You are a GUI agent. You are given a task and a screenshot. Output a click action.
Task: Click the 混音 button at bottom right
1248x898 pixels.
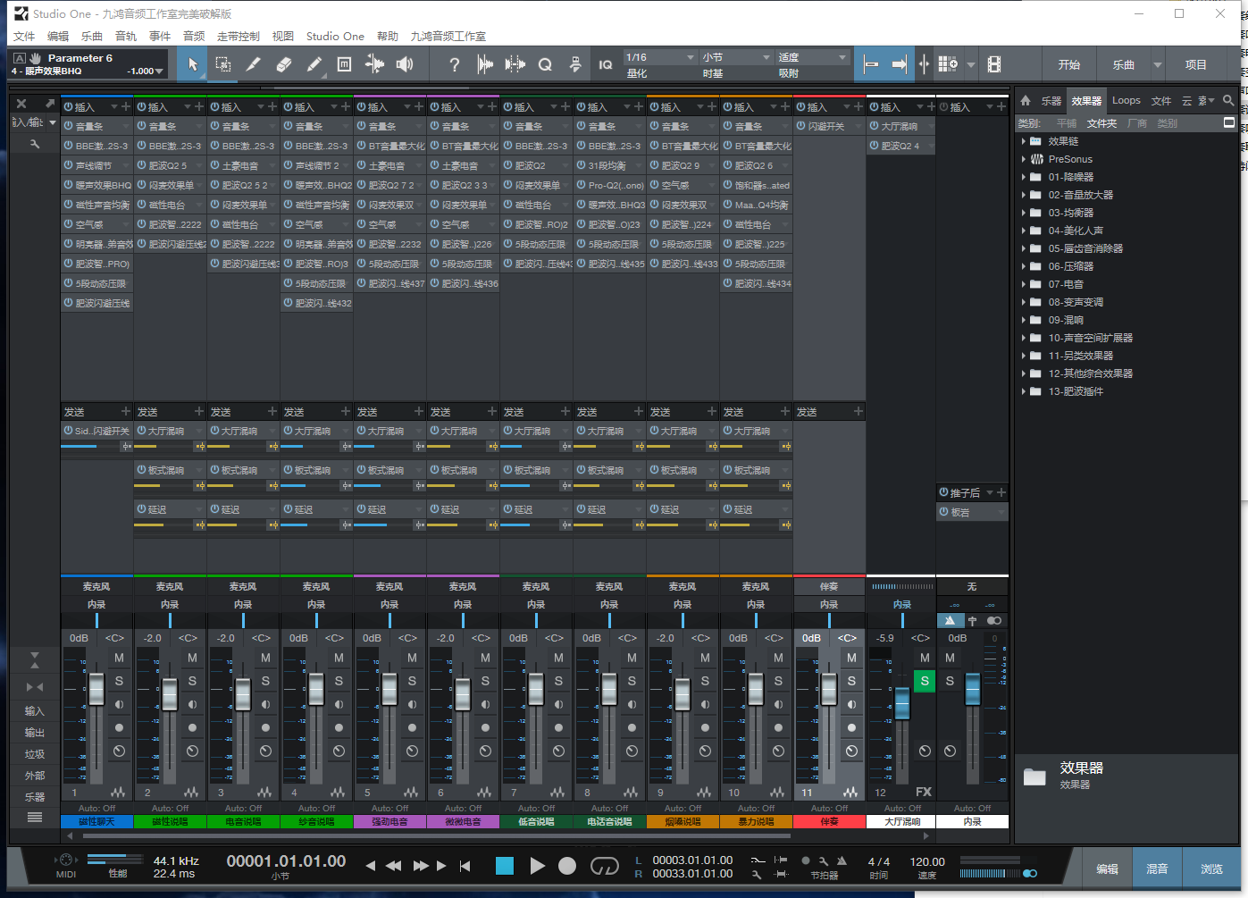(1157, 869)
